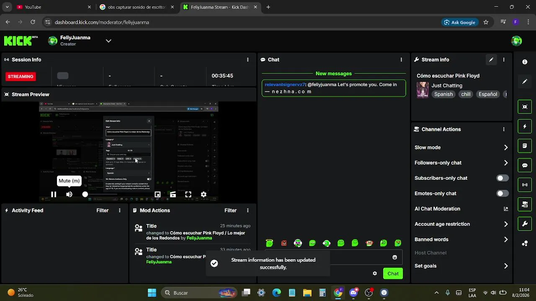This screenshot has width=536, height=301.
Task: Enter fullscreen on stream preview
Action: tap(188, 194)
